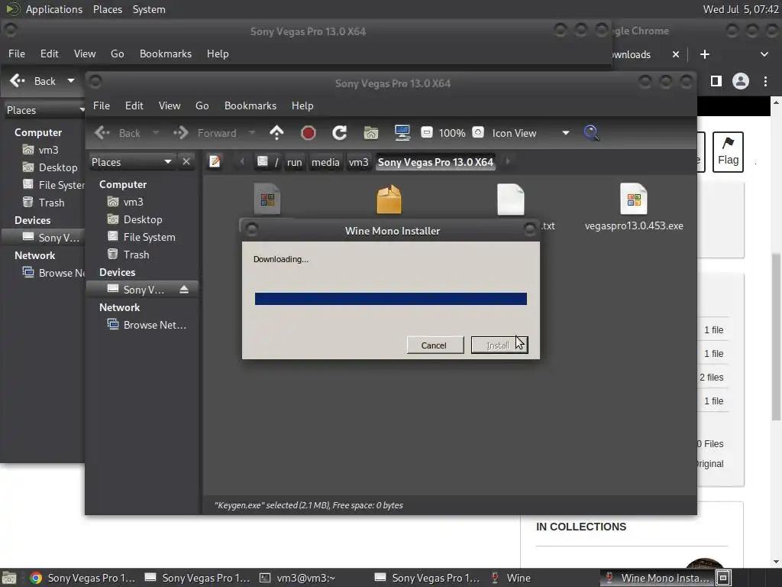Open Chrome menu three dots icon
This screenshot has height=587, width=782.
pyautogui.click(x=765, y=81)
